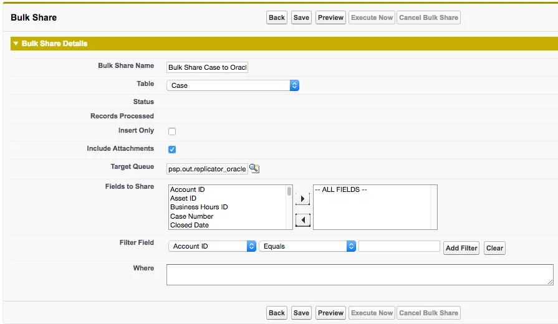Select '-- ALL FIELDS --' in the selected list
Image resolution: width=558 pixels, height=324 pixels.
click(x=341, y=189)
